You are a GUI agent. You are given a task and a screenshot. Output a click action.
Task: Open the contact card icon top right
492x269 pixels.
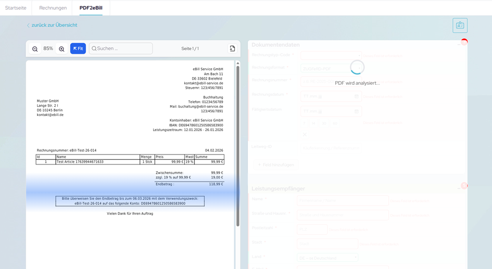(x=460, y=25)
